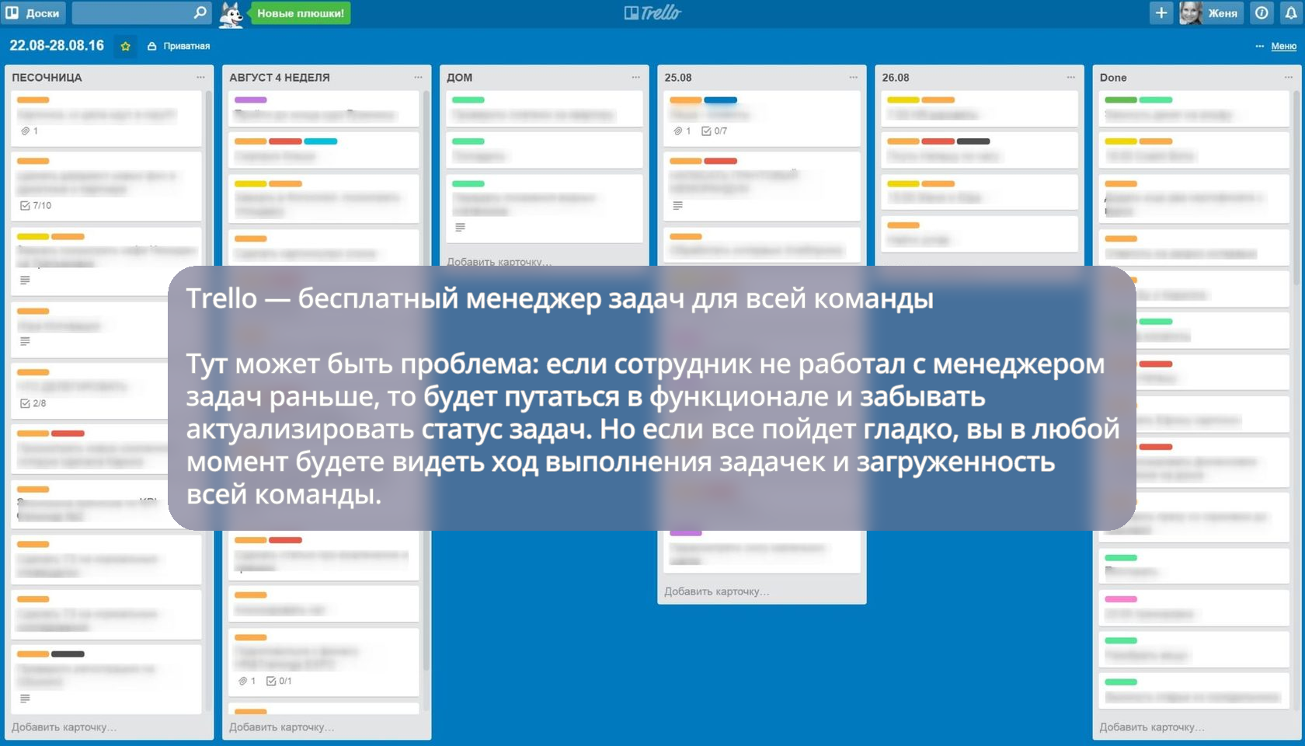
Task: Expand the Done list options menu
Action: [x=1288, y=78]
